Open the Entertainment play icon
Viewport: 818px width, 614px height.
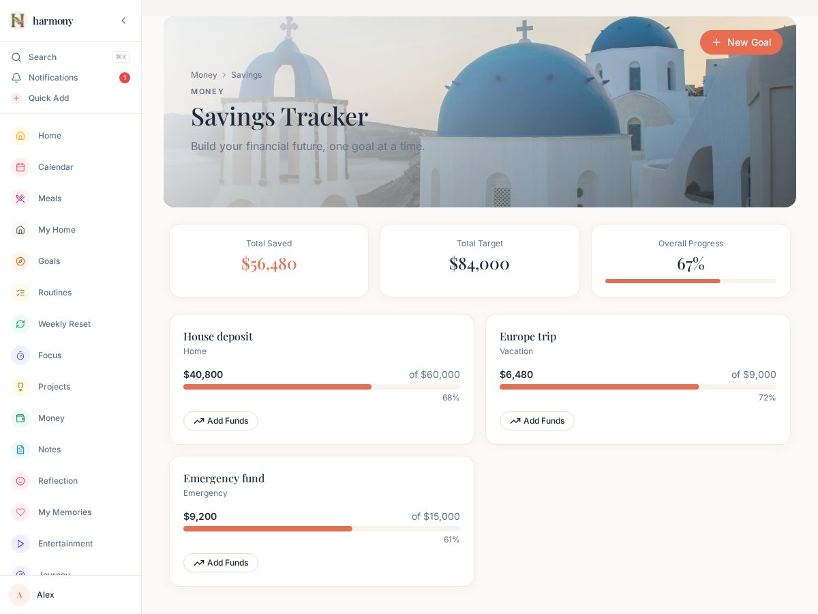[20, 544]
